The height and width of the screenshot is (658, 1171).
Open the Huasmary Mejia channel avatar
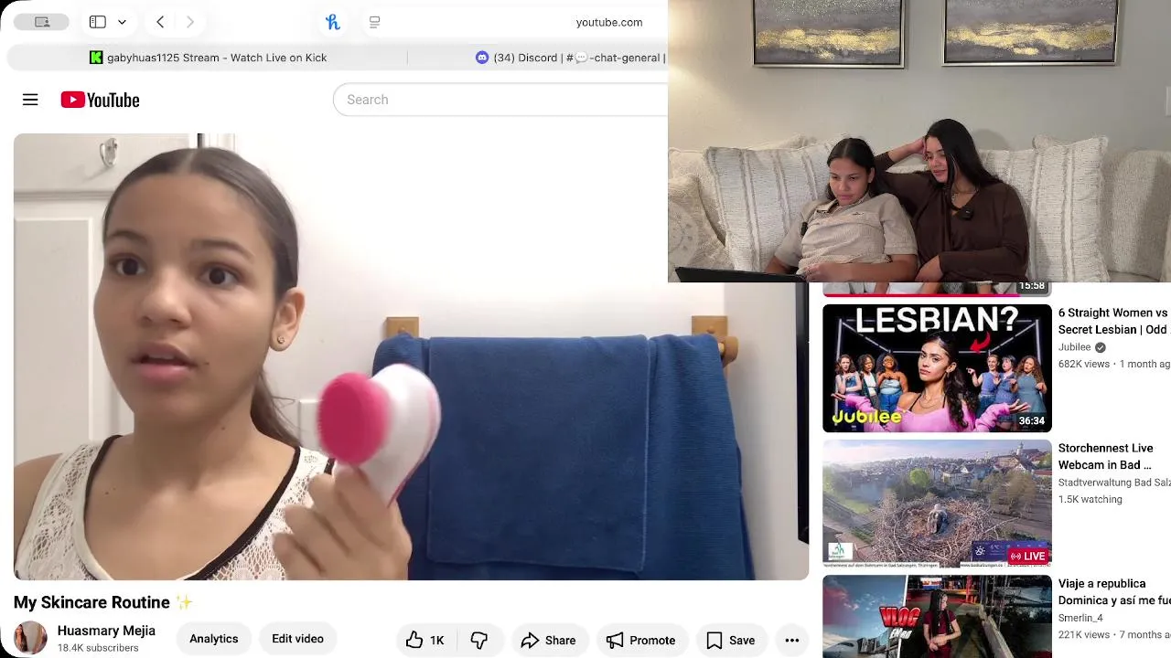click(30, 638)
